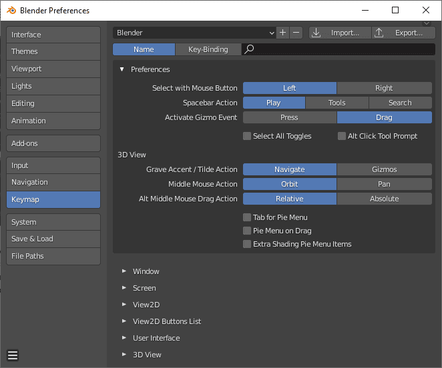The height and width of the screenshot is (368, 442).
Task: Set Spacebar Action to Play
Action: tap(274, 103)
